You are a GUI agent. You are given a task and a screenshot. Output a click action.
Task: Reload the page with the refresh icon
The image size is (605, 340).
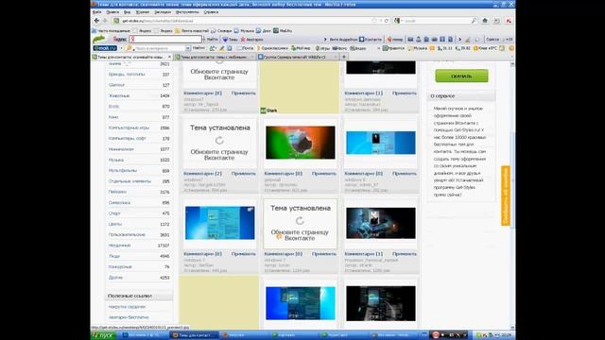(387, 21)
